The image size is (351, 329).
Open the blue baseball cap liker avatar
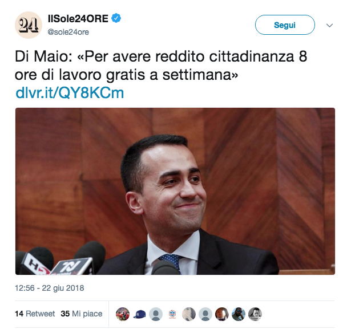[139, 314]
